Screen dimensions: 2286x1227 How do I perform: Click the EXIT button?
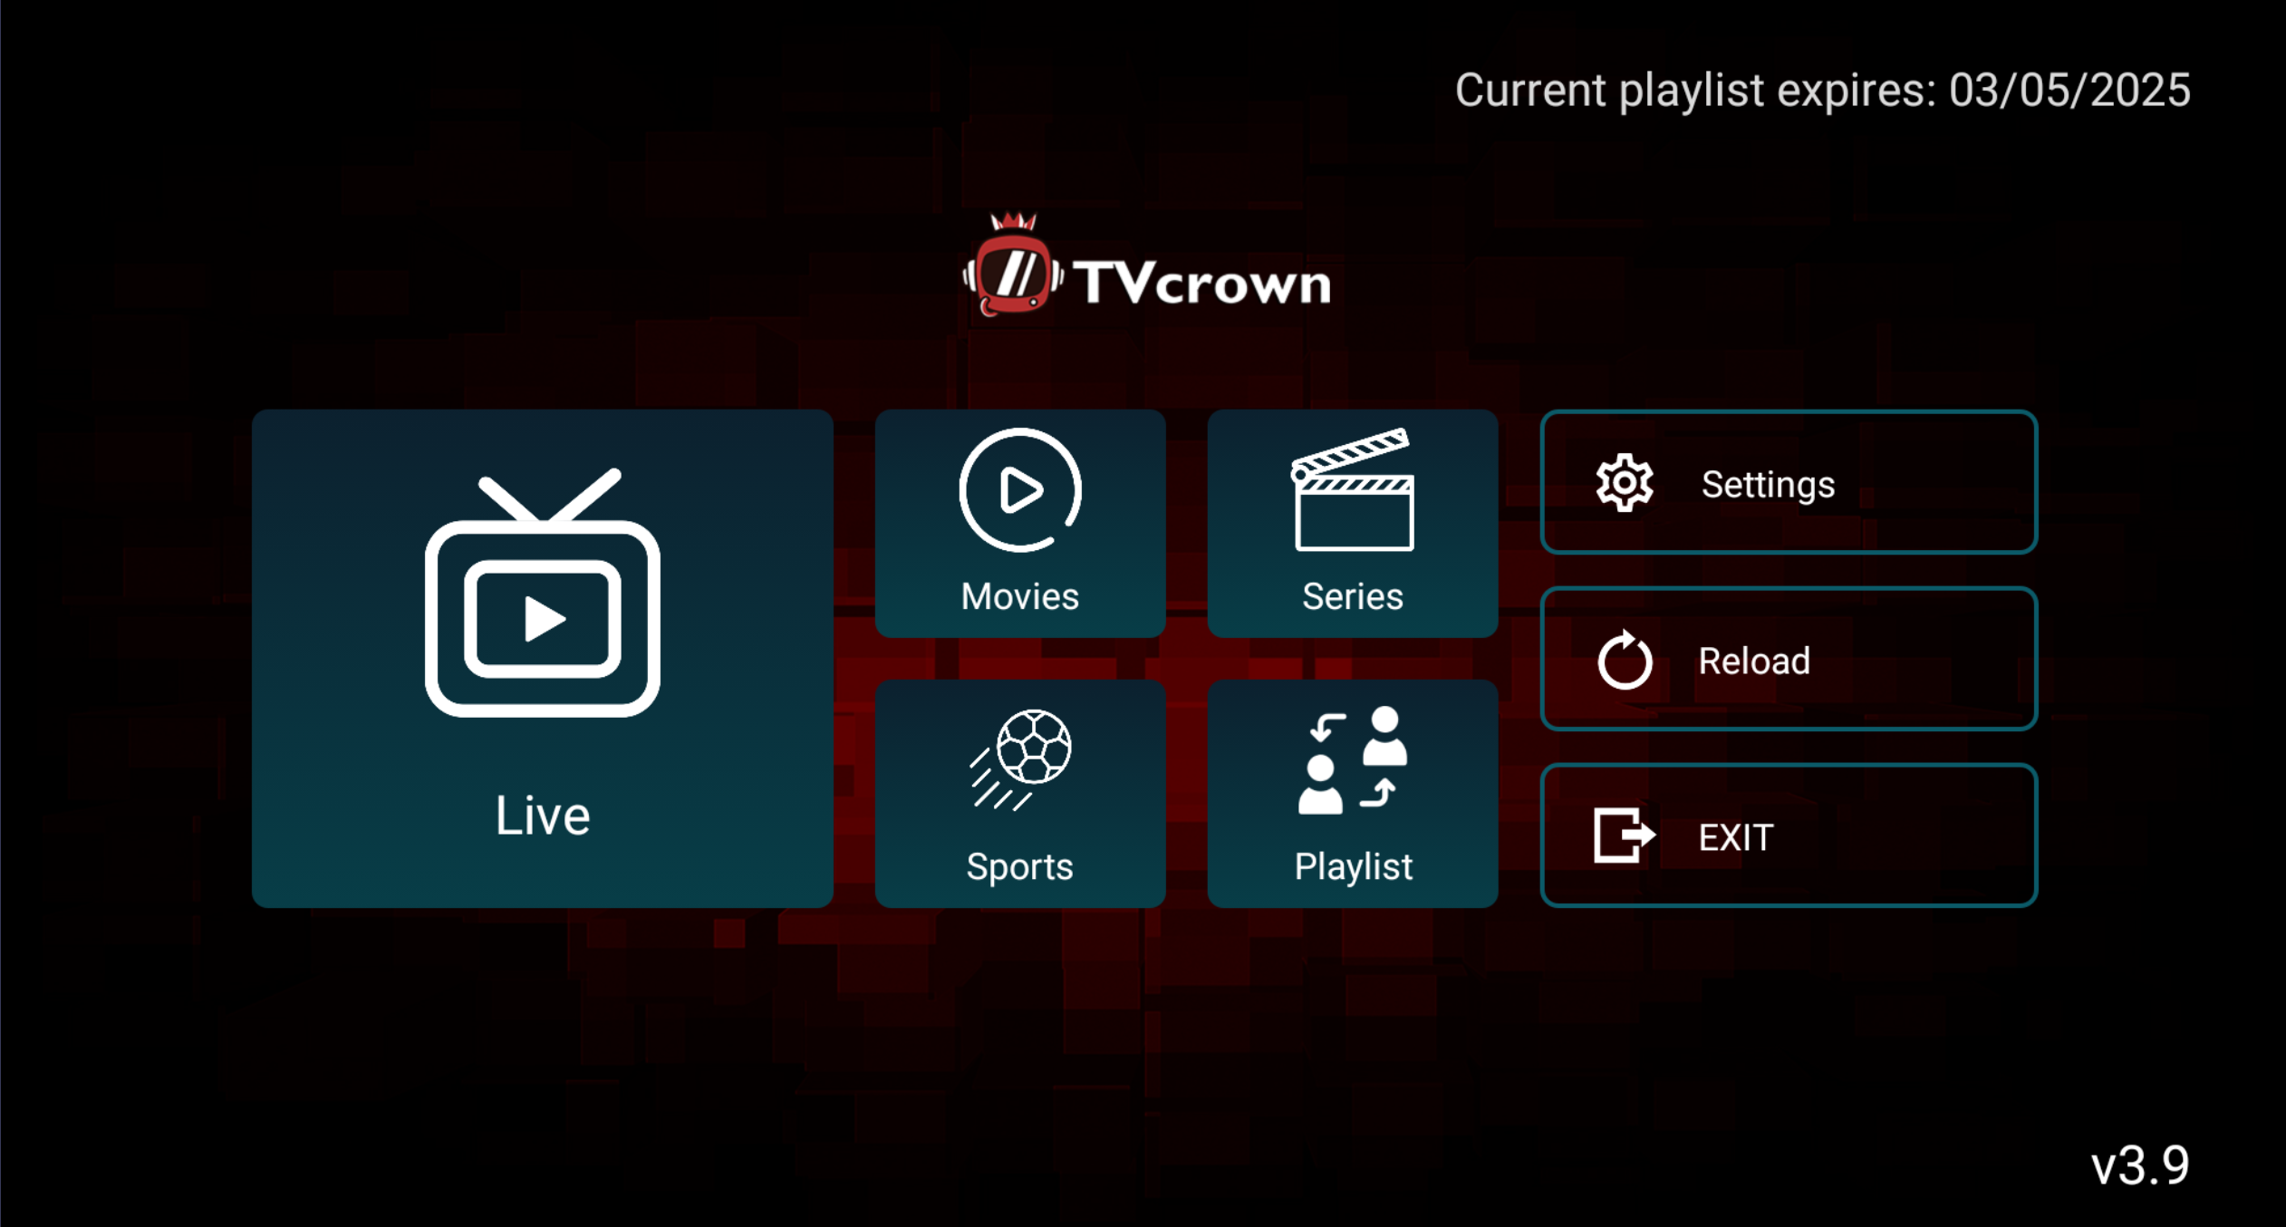1789,836
